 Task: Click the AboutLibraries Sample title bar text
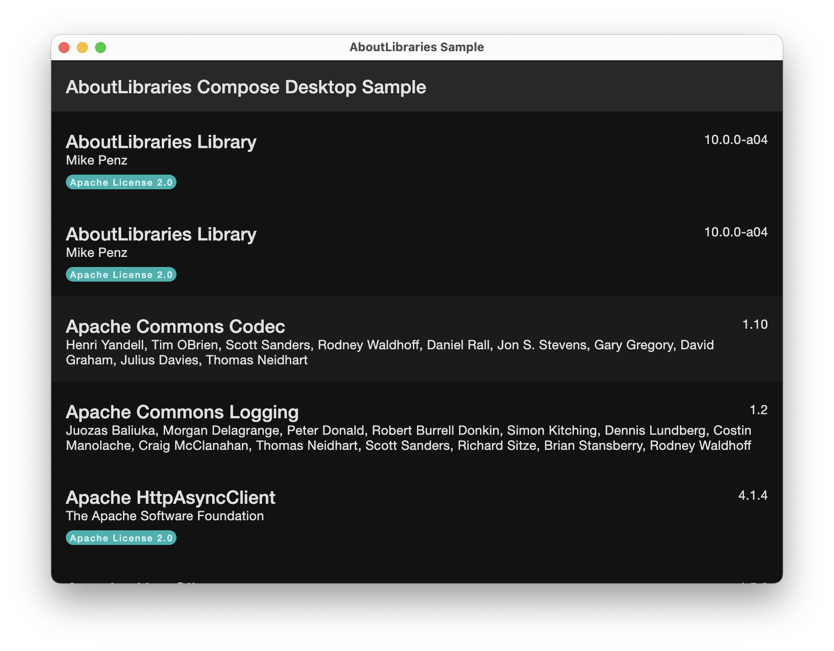tap(417, 46)
